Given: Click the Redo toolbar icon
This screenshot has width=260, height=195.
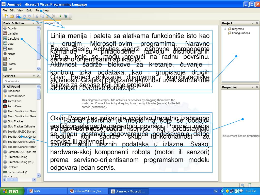Looking at the screenshot, I should tap(30, 16).
